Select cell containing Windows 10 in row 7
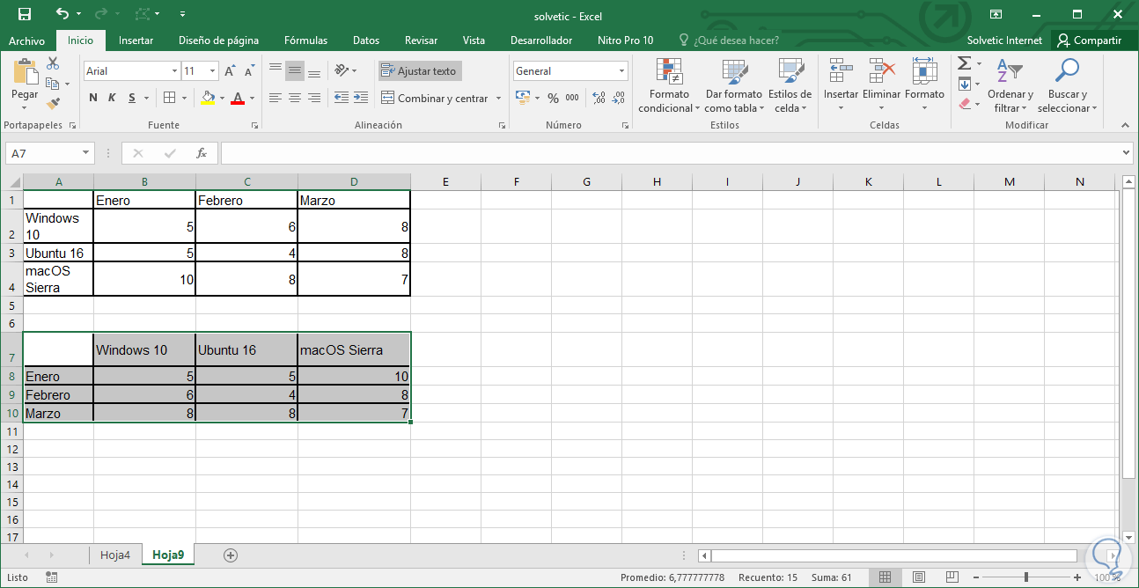This screenshot has height=588, width=1139. [144, 349]
